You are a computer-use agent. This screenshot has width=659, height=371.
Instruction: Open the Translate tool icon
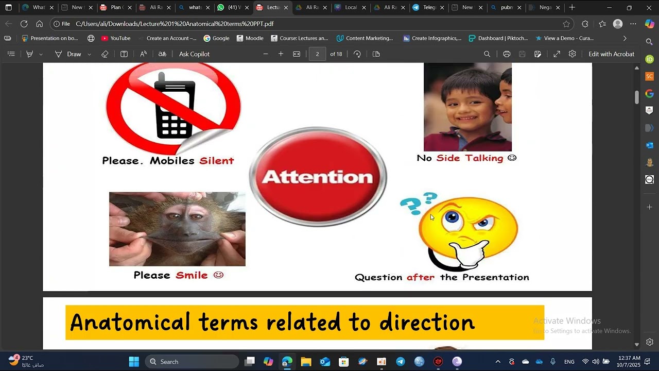(162, 54)
